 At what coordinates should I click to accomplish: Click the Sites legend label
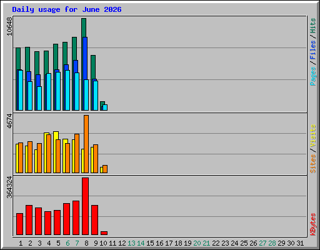click(x=312, y=164)
